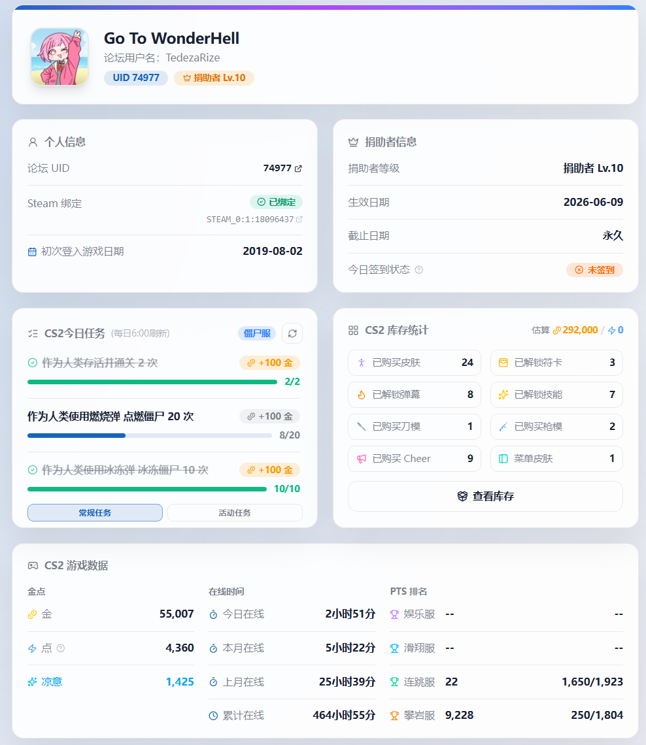Click the 凉意 link

coord(52,682)
